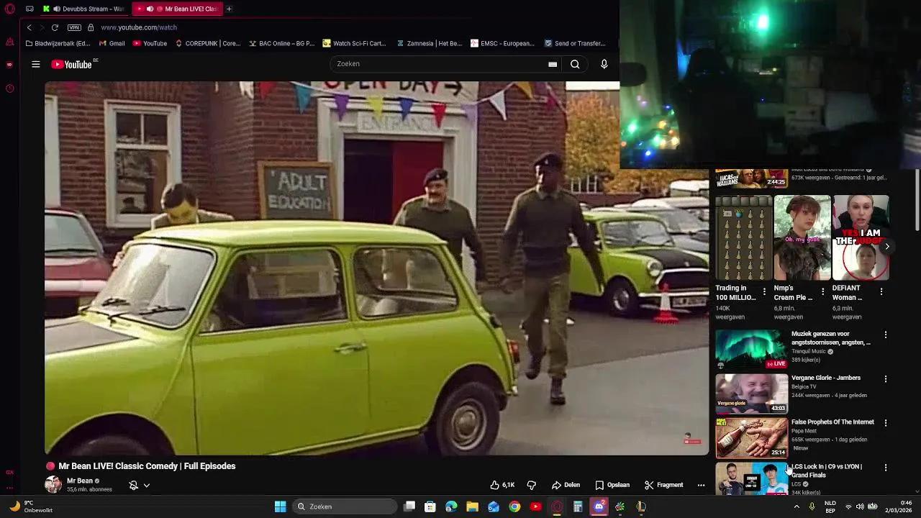
Task: Open the Mr Bean channel avatar
Action: (53, 484)
